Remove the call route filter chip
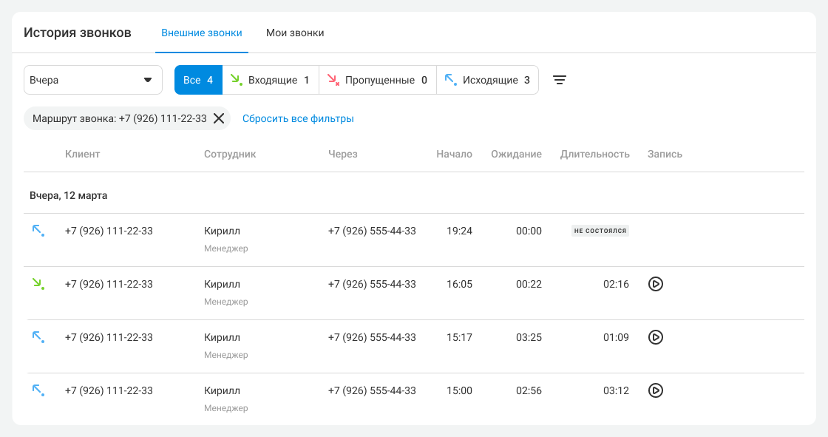828x437 pixels. click(219, 118)
